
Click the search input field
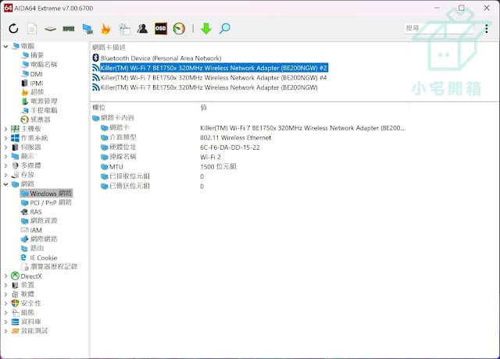tap(441, 28)
